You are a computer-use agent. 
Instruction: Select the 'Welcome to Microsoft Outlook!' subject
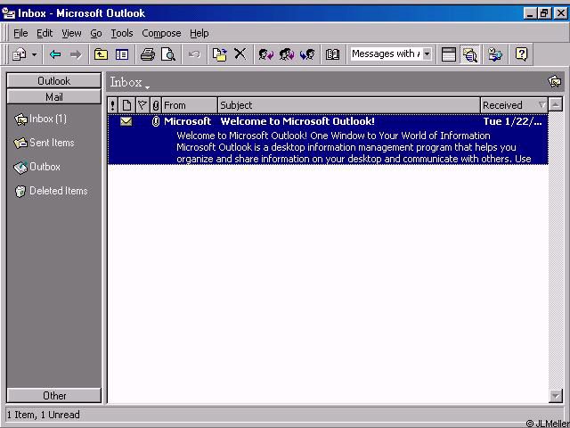pyautogui.click(x=297, y=121)
